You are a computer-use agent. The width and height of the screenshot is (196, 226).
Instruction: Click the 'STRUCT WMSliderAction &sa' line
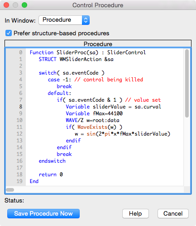click(x=76, y=59)
